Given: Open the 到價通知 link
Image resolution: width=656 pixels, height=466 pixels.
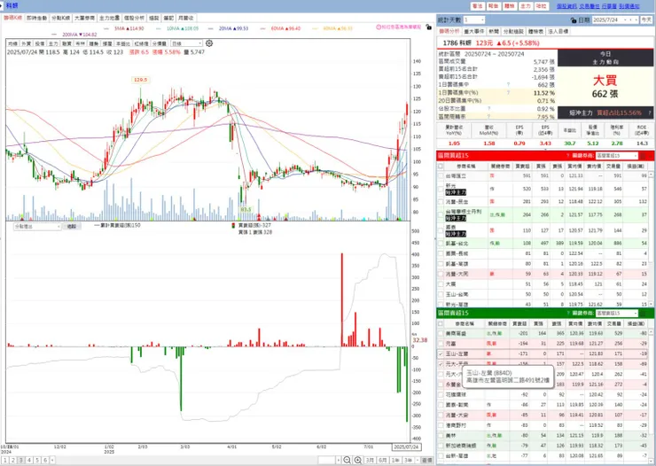Looking at the screenshot, I should click(629, 6).
